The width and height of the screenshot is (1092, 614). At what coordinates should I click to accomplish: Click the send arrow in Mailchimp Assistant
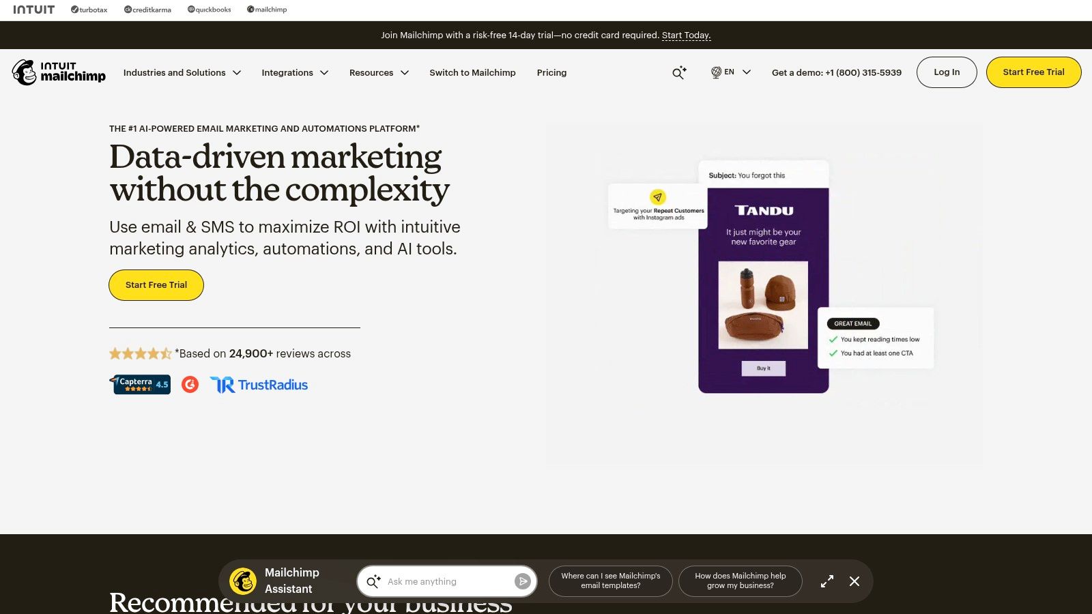coord(523,581)
